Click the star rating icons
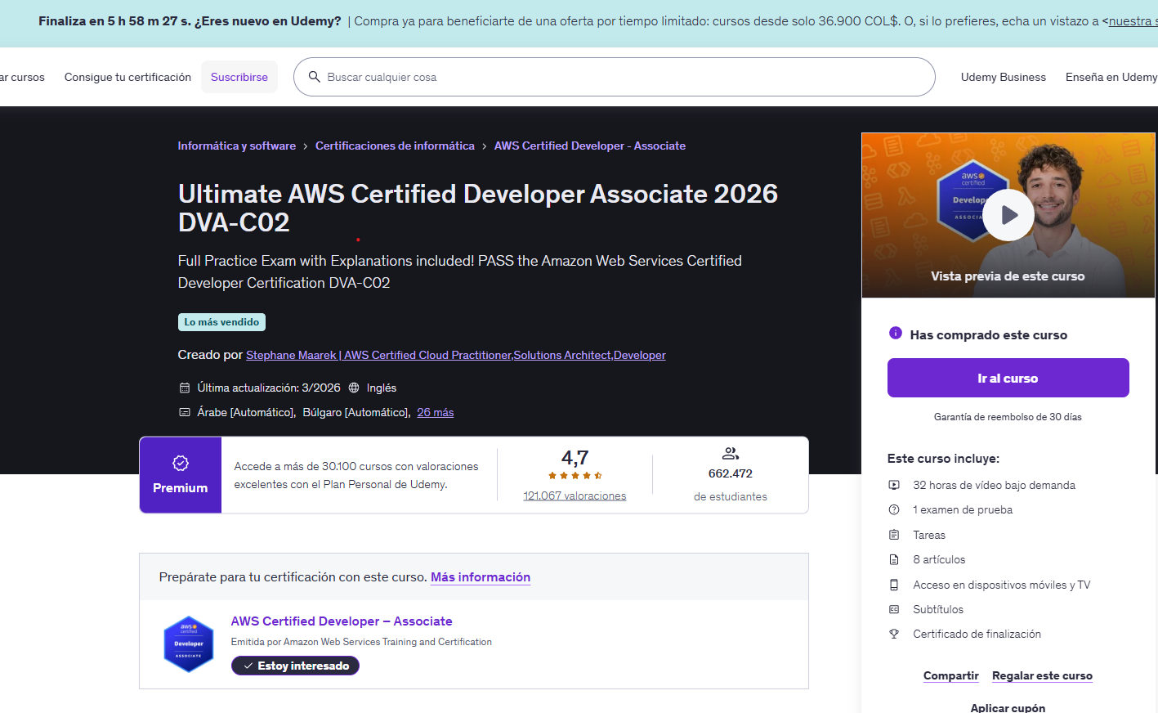The width and height of the screenshot is (1158, 713). pos(575,475)
